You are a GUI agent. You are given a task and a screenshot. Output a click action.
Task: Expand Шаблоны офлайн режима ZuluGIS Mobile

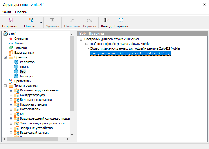(87, 44)
